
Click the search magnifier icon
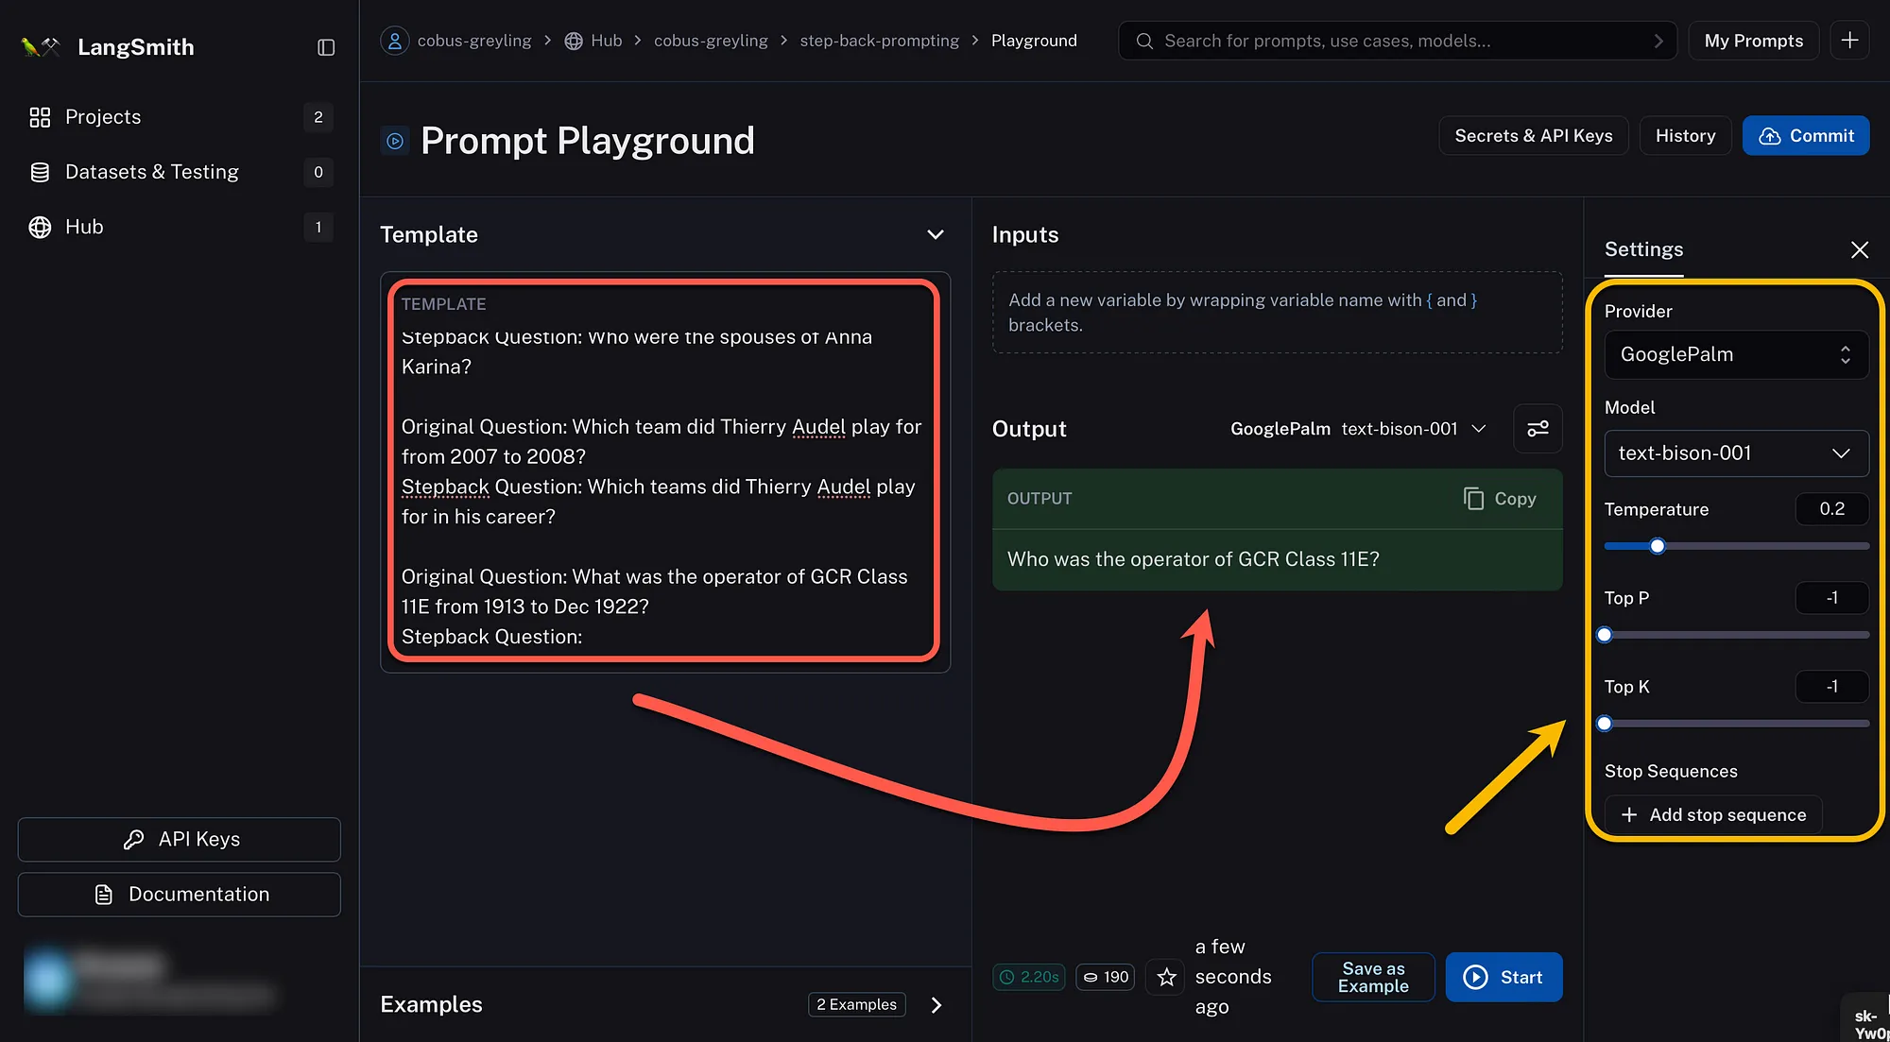[x=1144, y=41]
